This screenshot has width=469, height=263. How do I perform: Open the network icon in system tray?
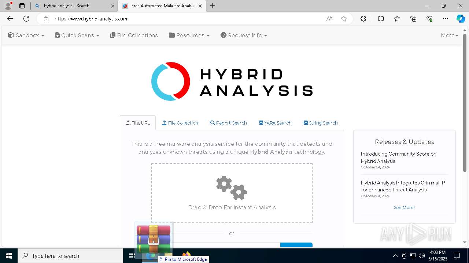pyautogui.click(x=413, y=256)
